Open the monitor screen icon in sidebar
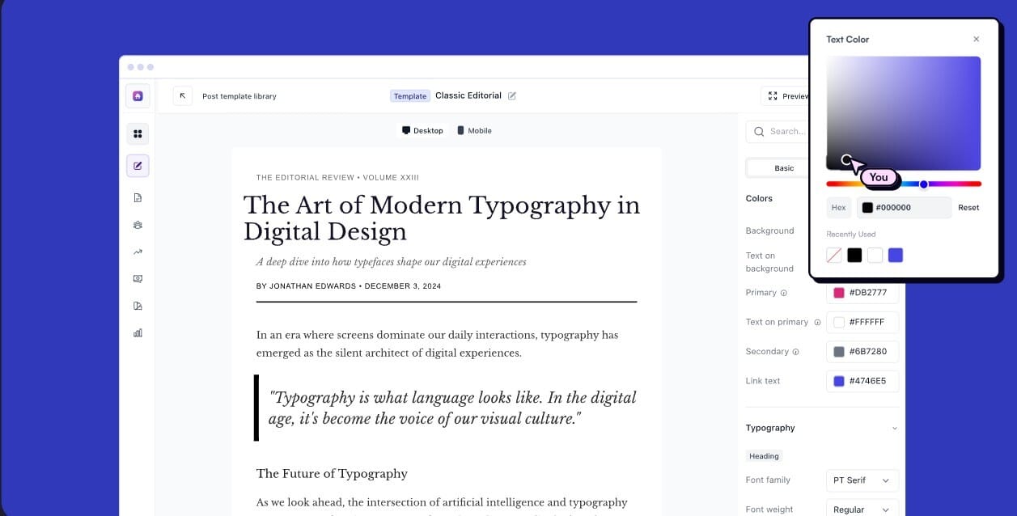The width and height of the screenshot is (1017, 516). [x=138, y=278]
